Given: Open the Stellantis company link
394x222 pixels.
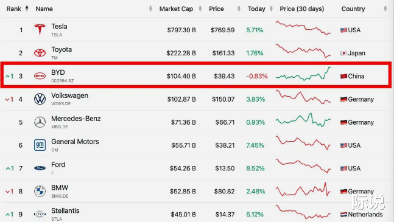Looking at the screenshot, I should click(x=65, y=210).
